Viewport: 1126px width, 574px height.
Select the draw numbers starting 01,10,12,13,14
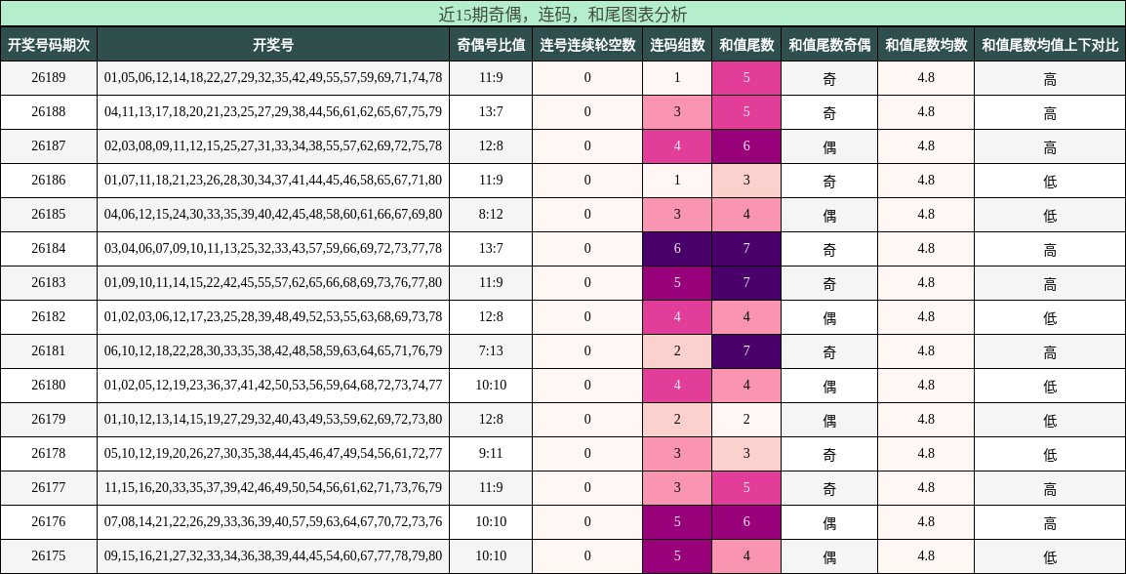point(273,419)
